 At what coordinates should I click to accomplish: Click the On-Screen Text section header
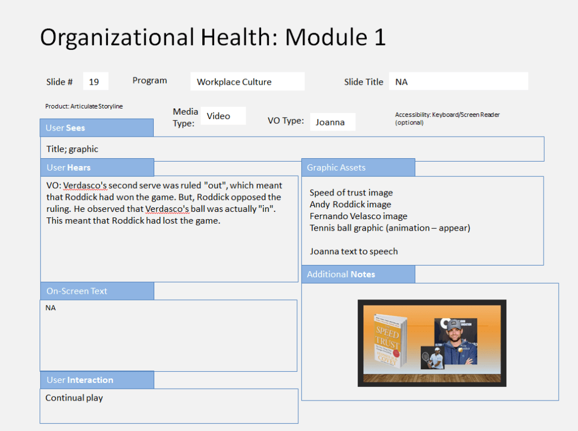point(97,291)
